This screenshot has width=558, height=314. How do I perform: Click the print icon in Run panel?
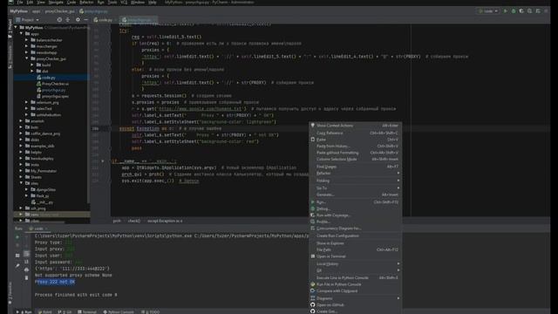click(26, 270)
